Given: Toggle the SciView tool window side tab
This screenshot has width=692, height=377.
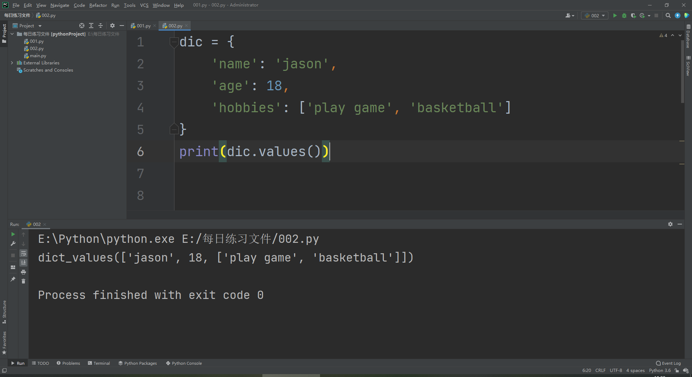Looking at the screenshot, I should coord(688,66).
